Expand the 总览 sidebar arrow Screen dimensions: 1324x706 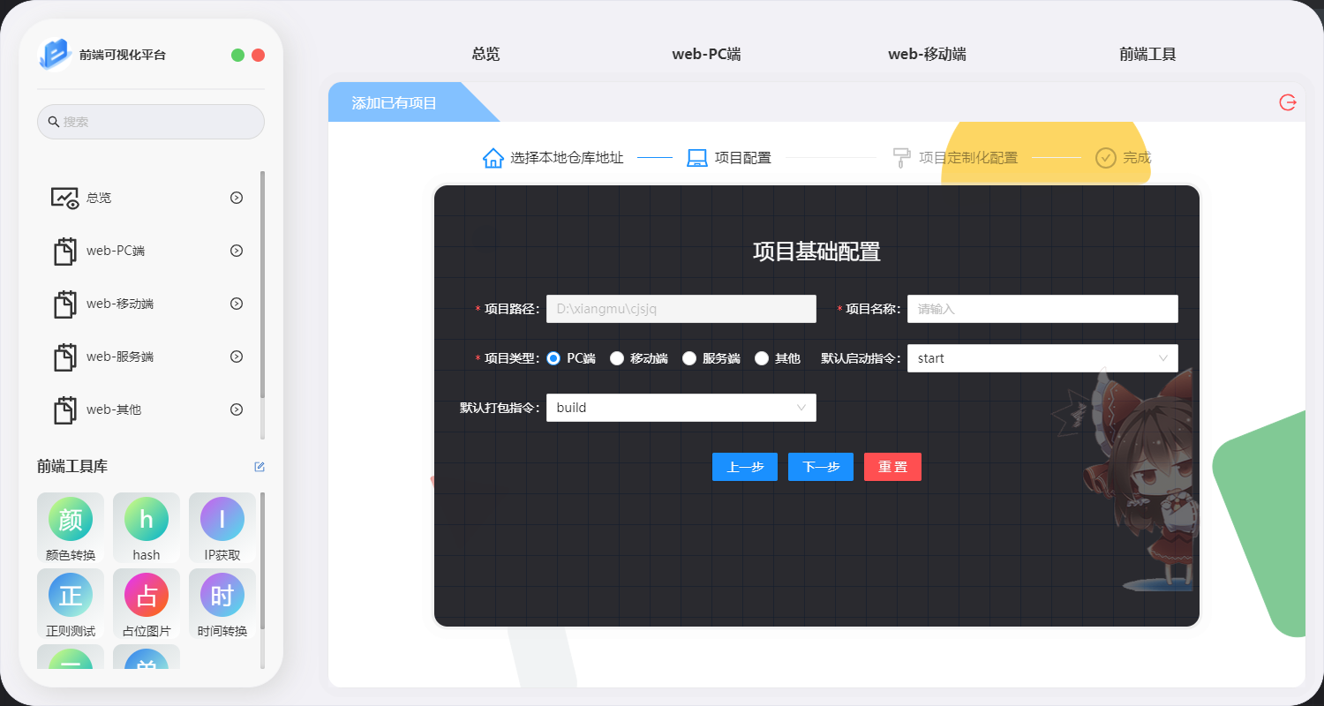(237, 198)
